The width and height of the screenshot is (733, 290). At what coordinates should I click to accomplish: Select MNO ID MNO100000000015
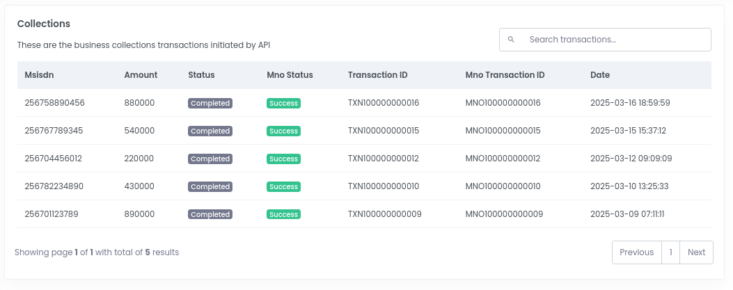(503, 131)
